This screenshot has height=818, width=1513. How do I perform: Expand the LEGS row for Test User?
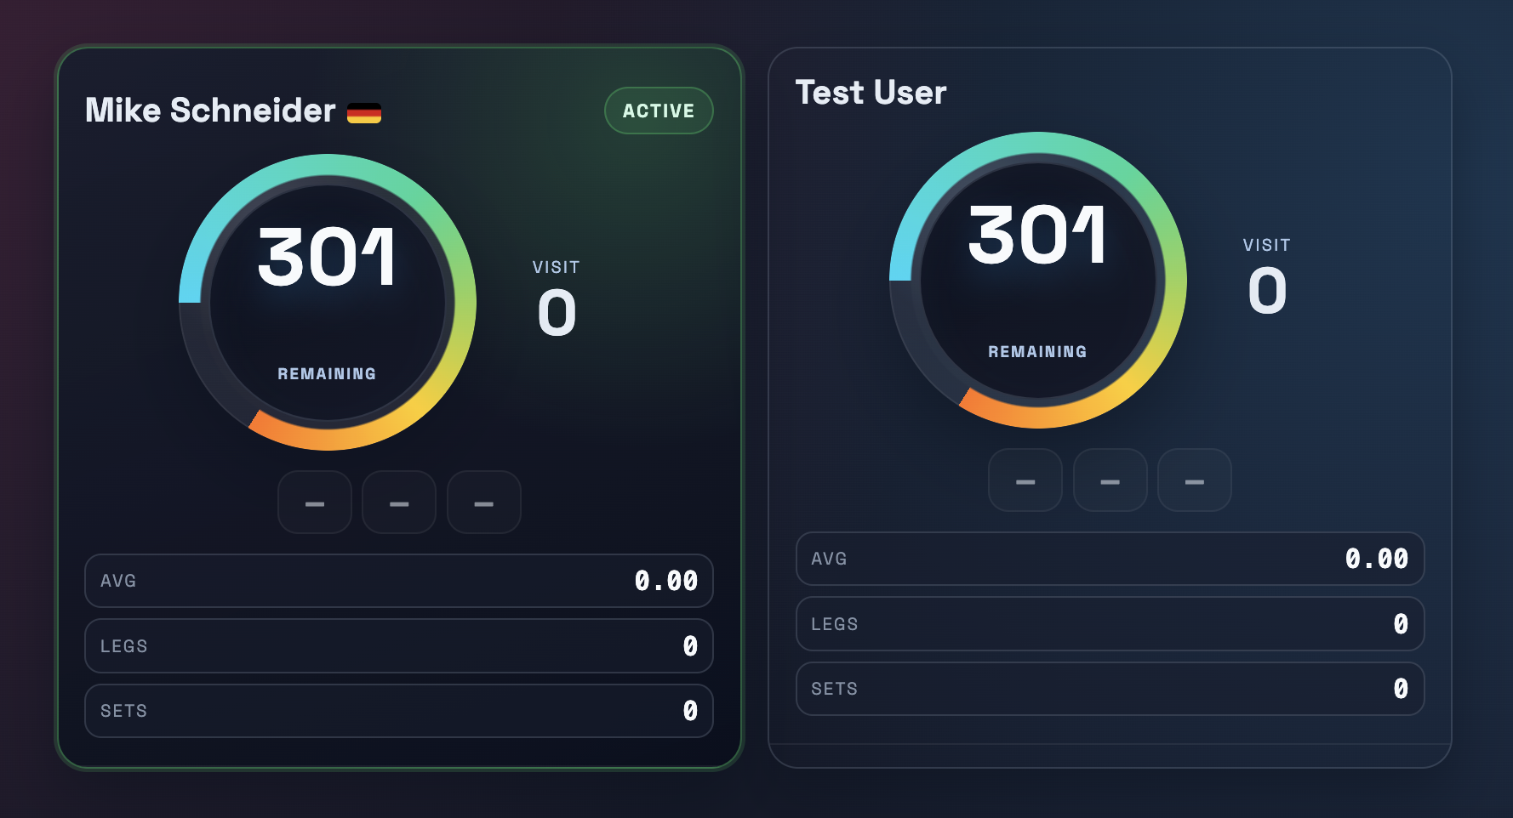point(1110,623)
